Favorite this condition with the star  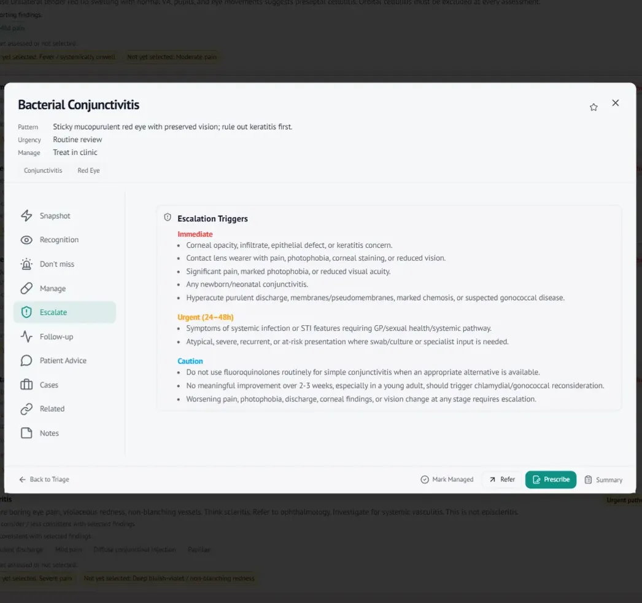coord(594,108)
